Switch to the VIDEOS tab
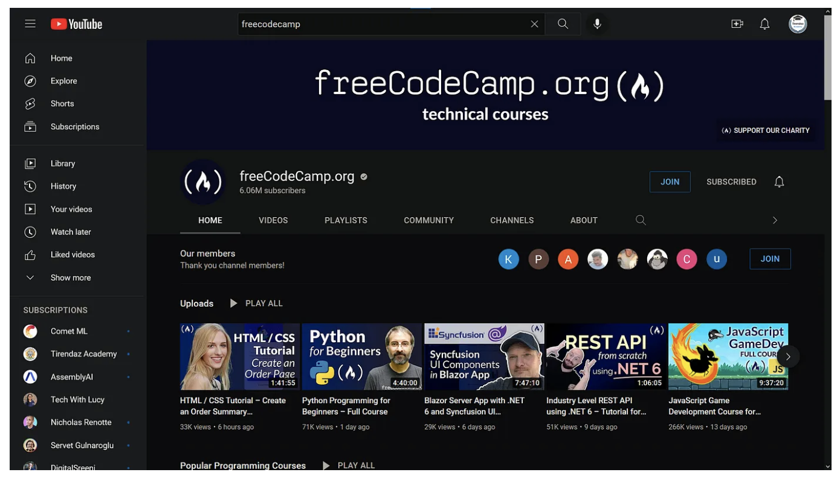The width and height of the screenshot is (840, 478). 273,220
